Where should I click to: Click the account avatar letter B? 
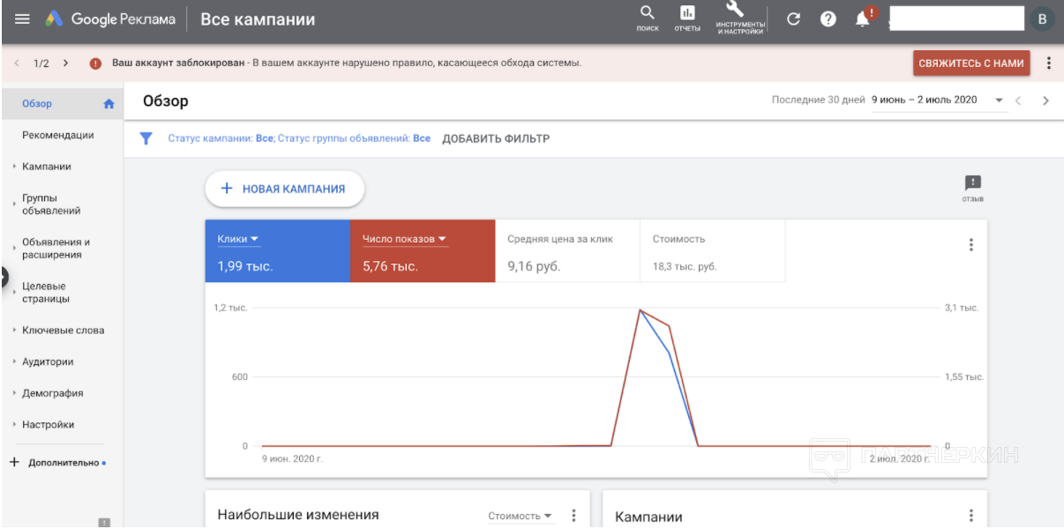pyautogui.click(x=1043, y=19)
